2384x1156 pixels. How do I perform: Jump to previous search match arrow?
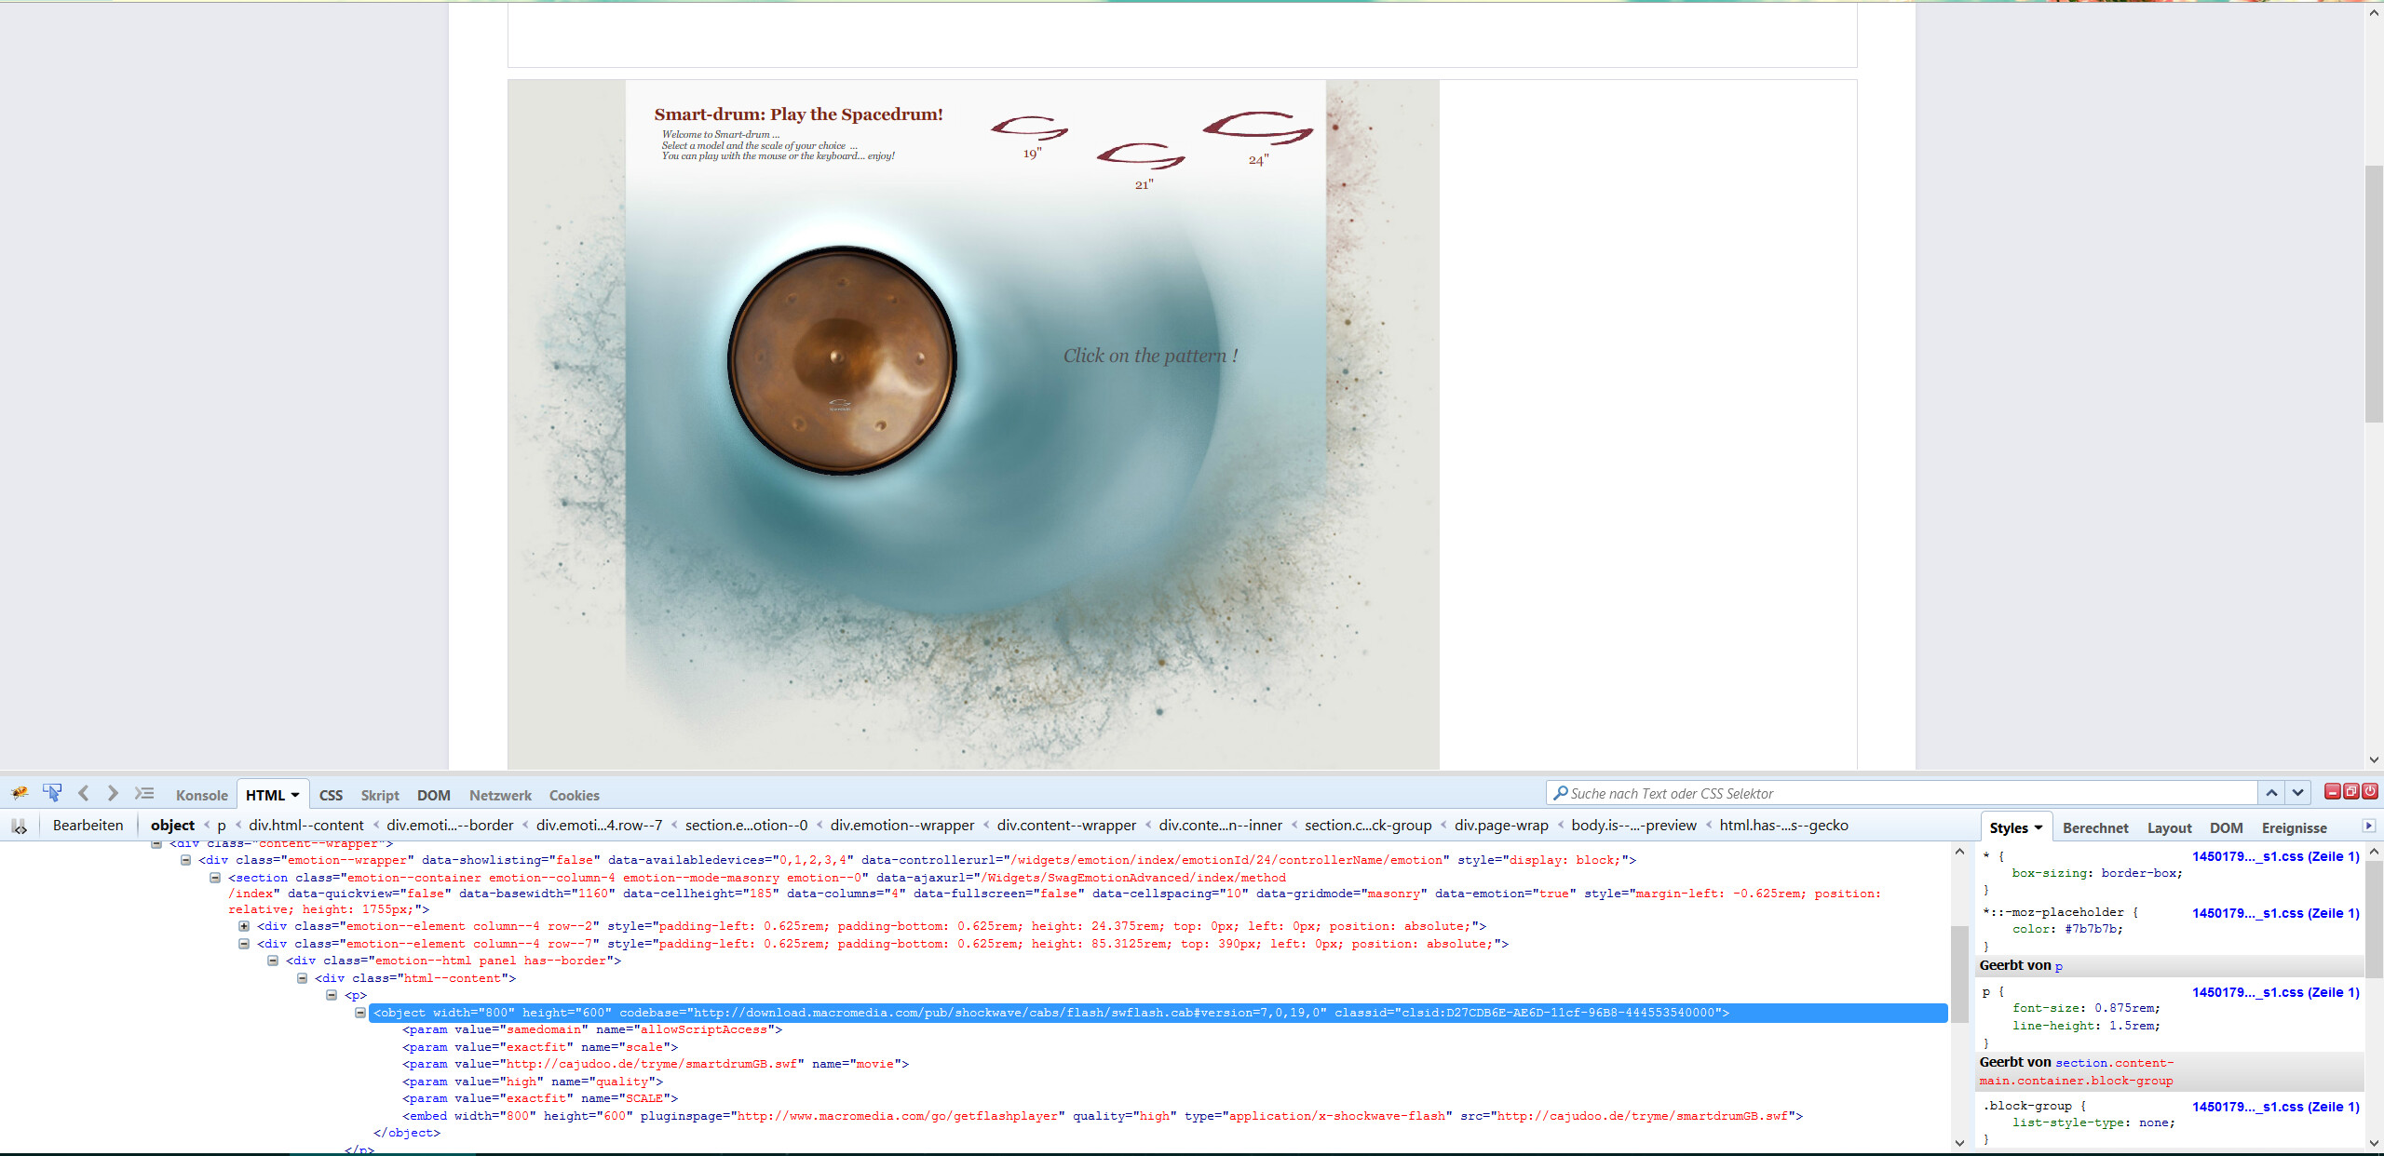point(2271,793)
